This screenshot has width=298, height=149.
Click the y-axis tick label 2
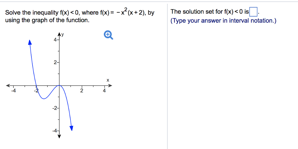click(x=55, y=63)
